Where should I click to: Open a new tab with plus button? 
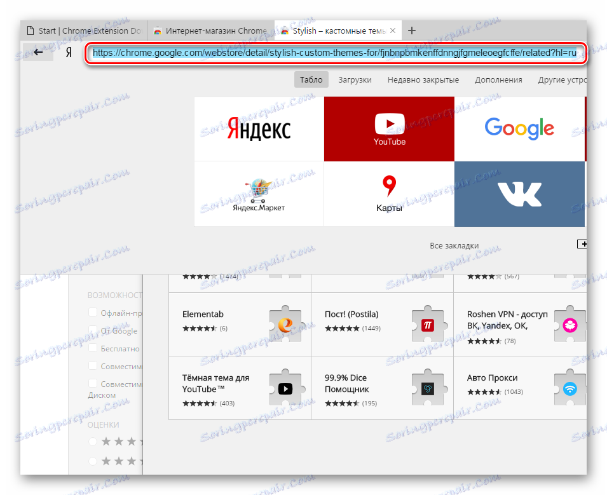click(412, 31)
